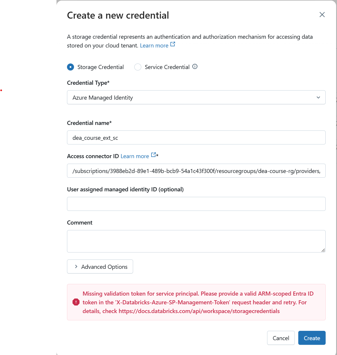Expand the Advanced Options section
This screenshot has height=355, width=337.
point(100,266)
